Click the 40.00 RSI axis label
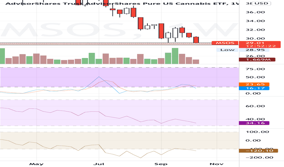 (x=255, y=119)
